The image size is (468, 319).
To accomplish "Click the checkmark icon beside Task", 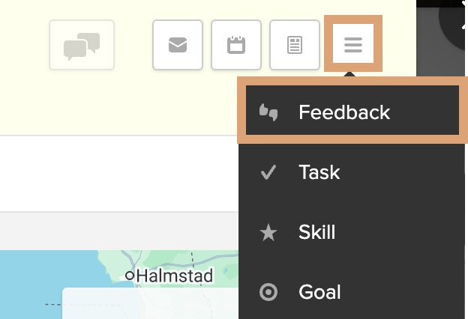I will click(x=268, y=173).
